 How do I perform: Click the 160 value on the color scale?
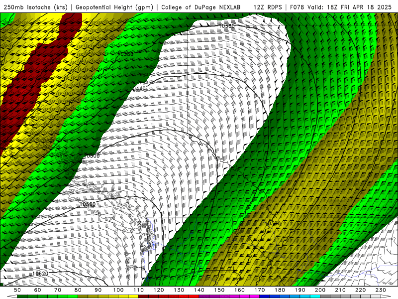[240, 290]
